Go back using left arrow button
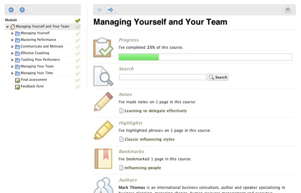 [100, 10]
